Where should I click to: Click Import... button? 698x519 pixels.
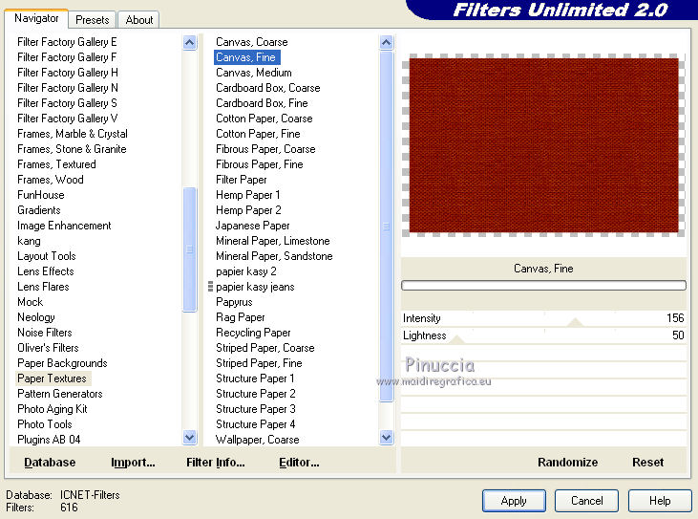(x=133, y=463)
